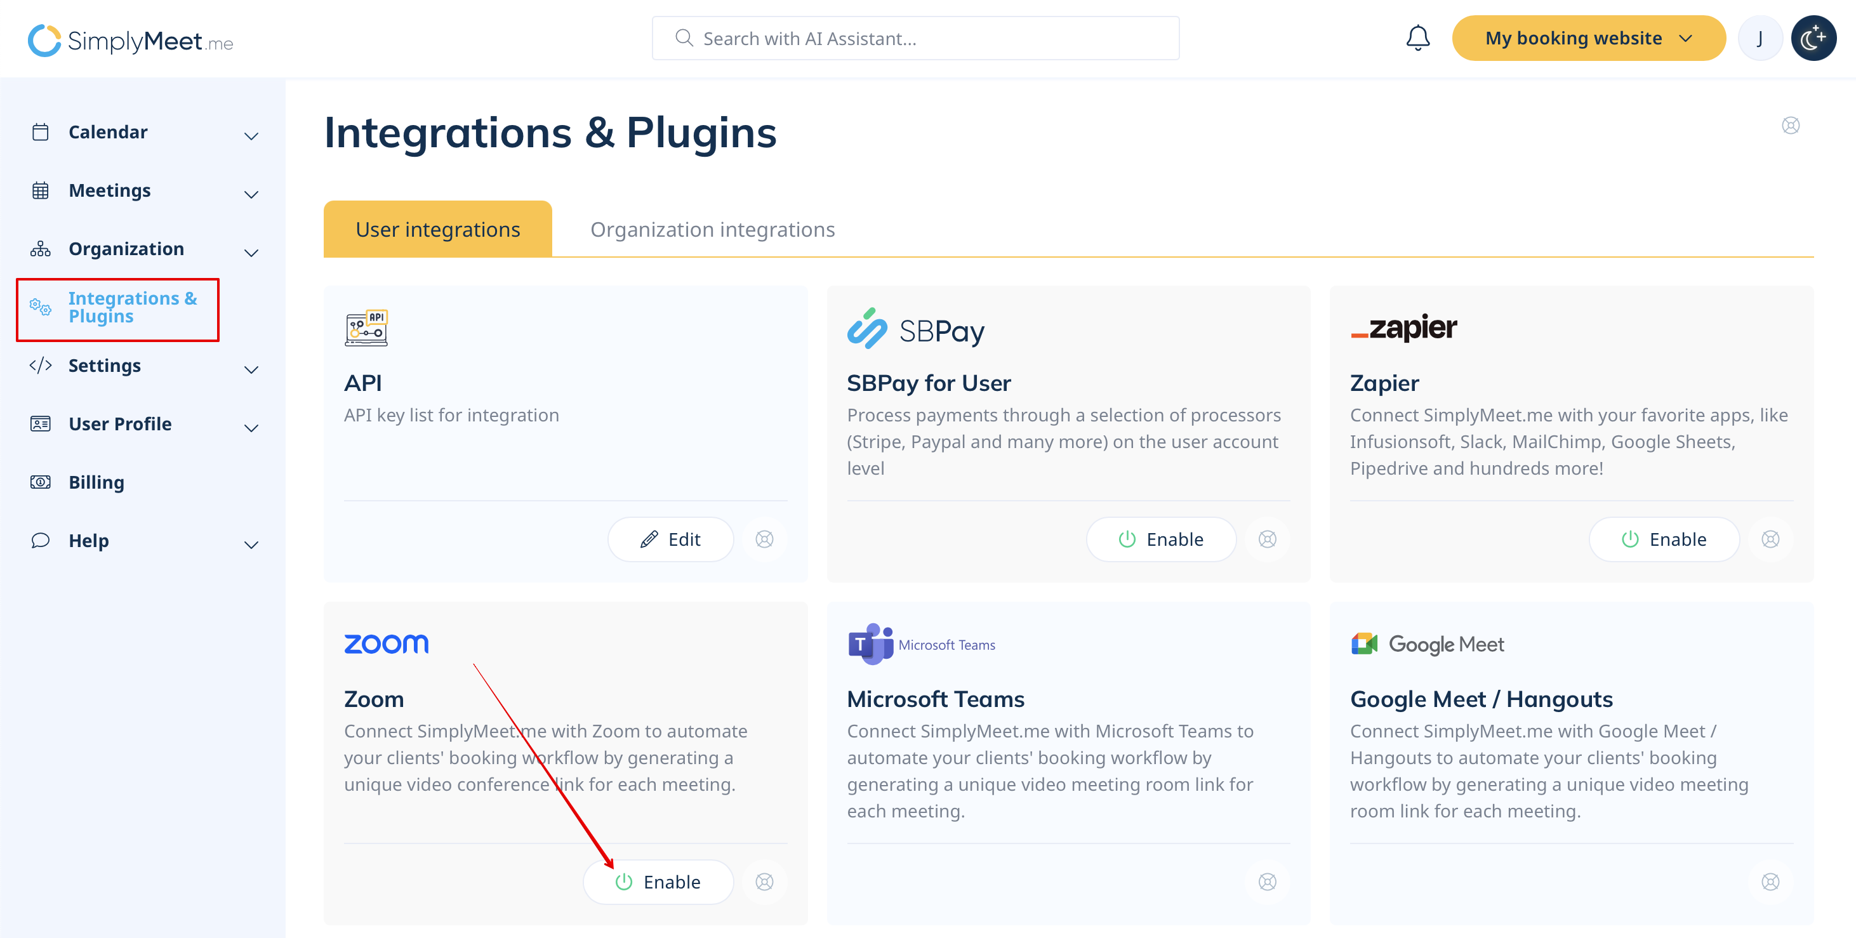
Task: Switch to Organization integrations tab
Action: click(x=712, y=229)
